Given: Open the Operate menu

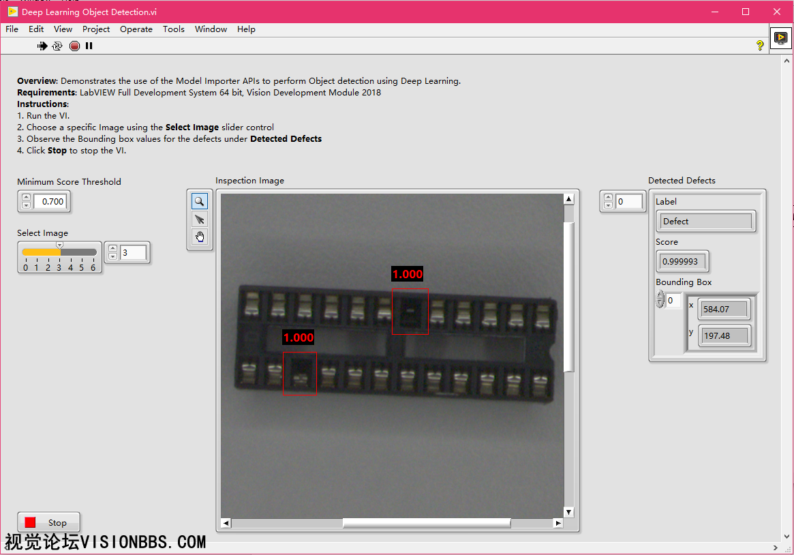Looking at the screenshot, I should coord(136,29).
